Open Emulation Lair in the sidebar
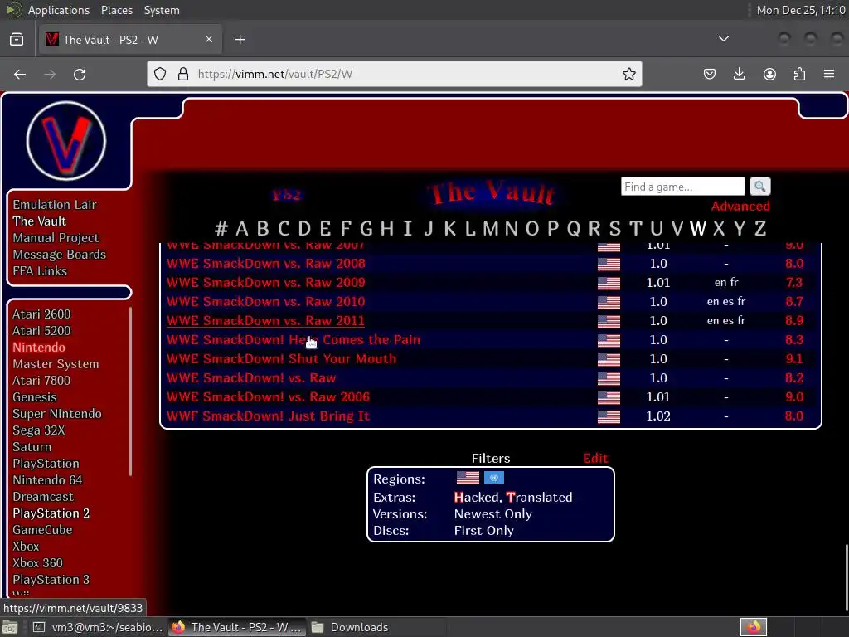Viewport: 849px width, 637px height. click(54, 205)
